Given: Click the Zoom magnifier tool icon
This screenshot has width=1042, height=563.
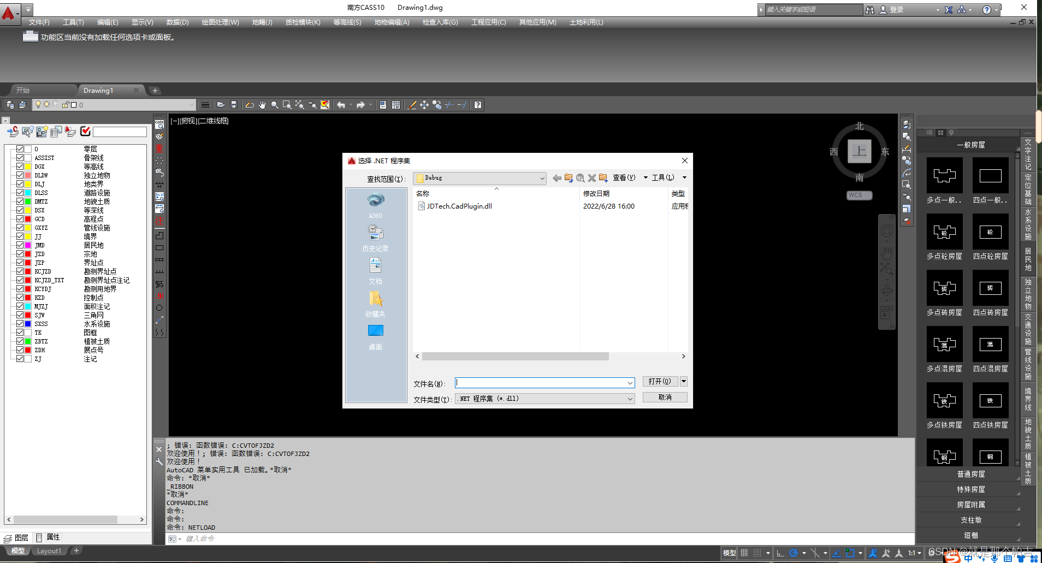Looking at the screenshot, I should pos(275,105).
